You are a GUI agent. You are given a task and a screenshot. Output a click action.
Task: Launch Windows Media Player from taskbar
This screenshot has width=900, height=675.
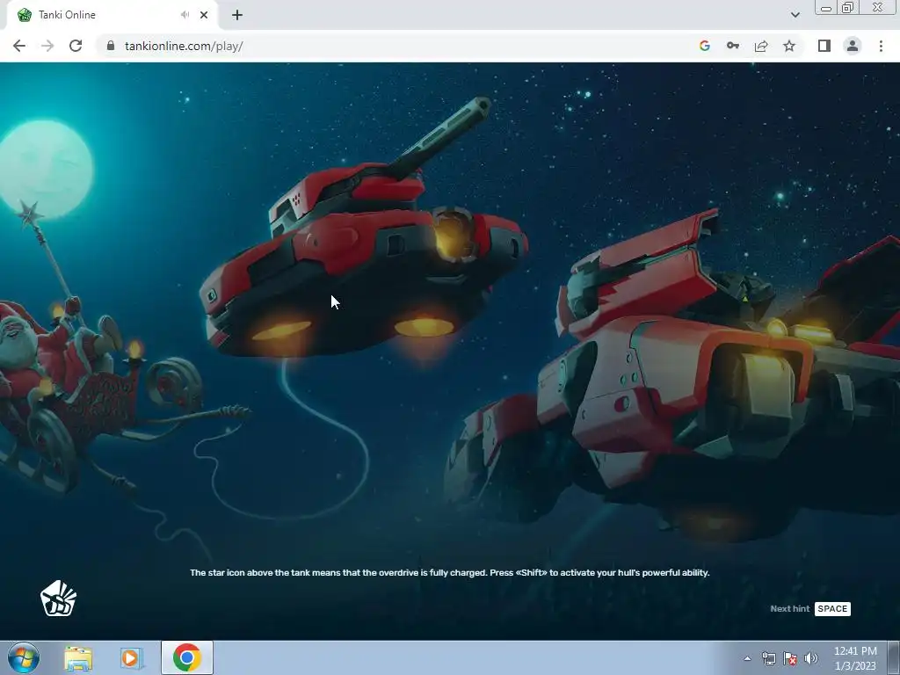point(131,658)
